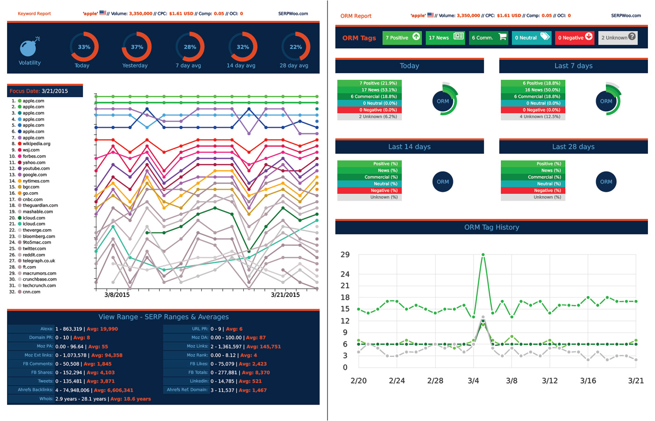Click the US flag in ORM Report header
655x421 pixels.
pyautogui.click(x=430, y=15)
